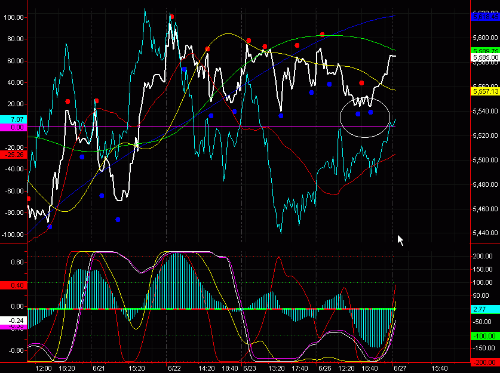Click 100.00 on the lower right scale
Screen dimensions: 500x373
[482, 282]
